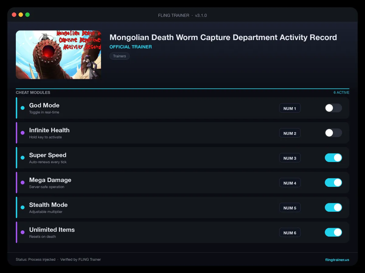Disable the Unlimited Items toggle
The image size is (365, 273).
pos(333,232)
